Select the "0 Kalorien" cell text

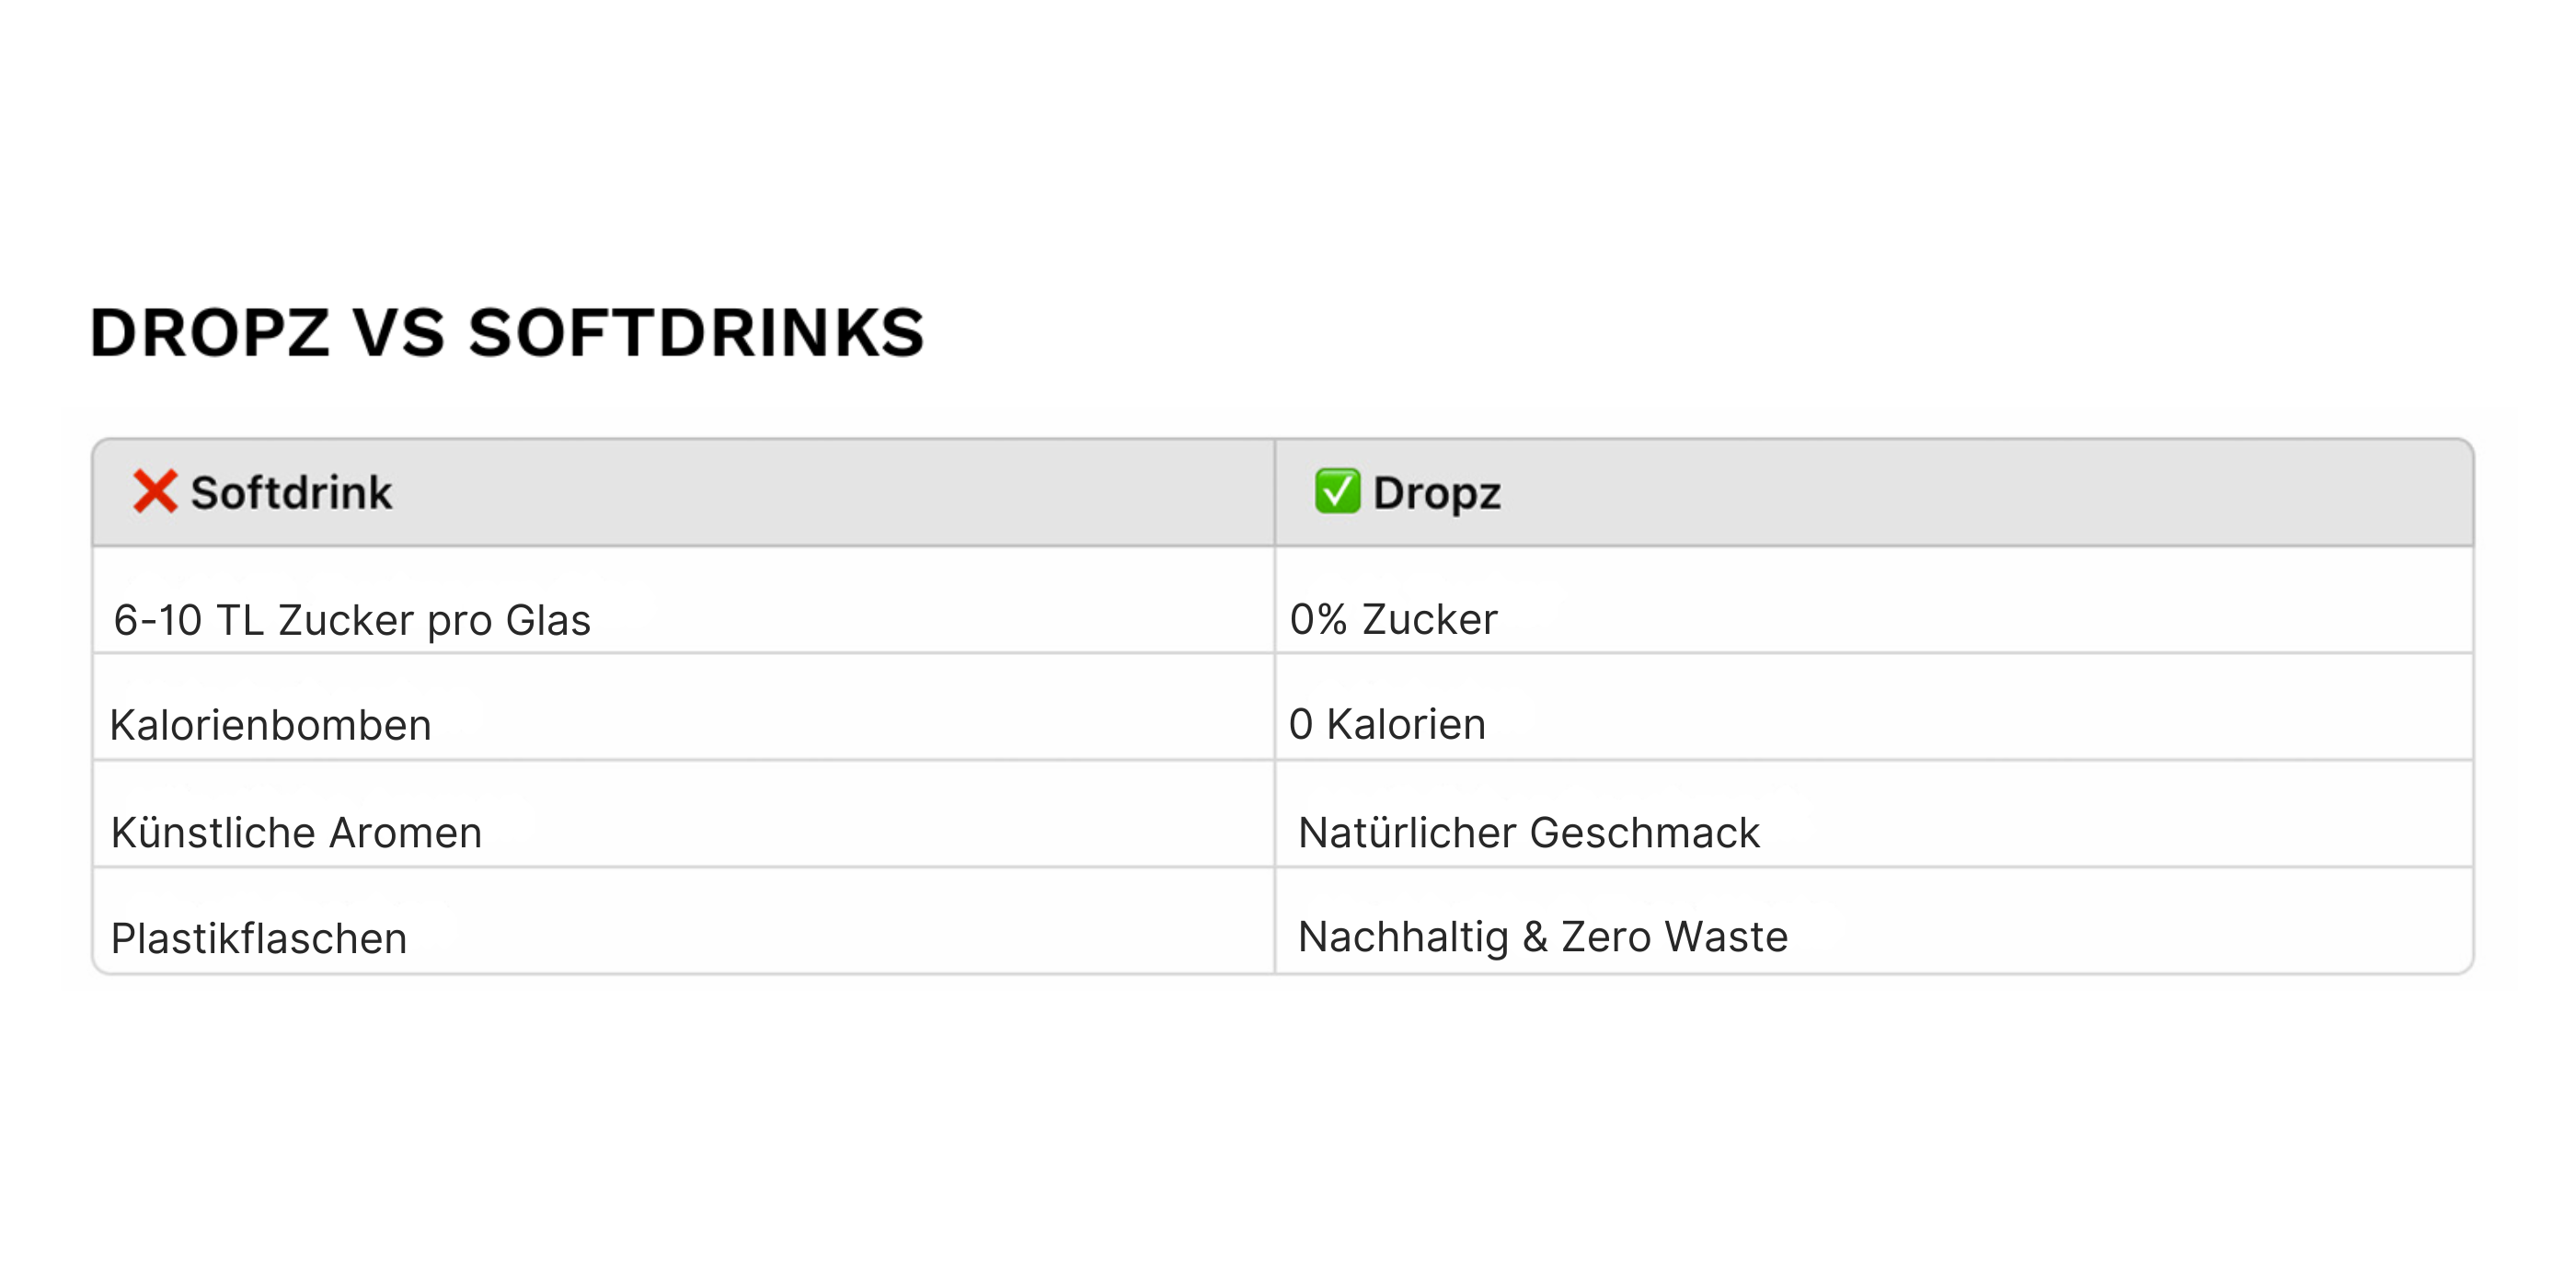1387,724
